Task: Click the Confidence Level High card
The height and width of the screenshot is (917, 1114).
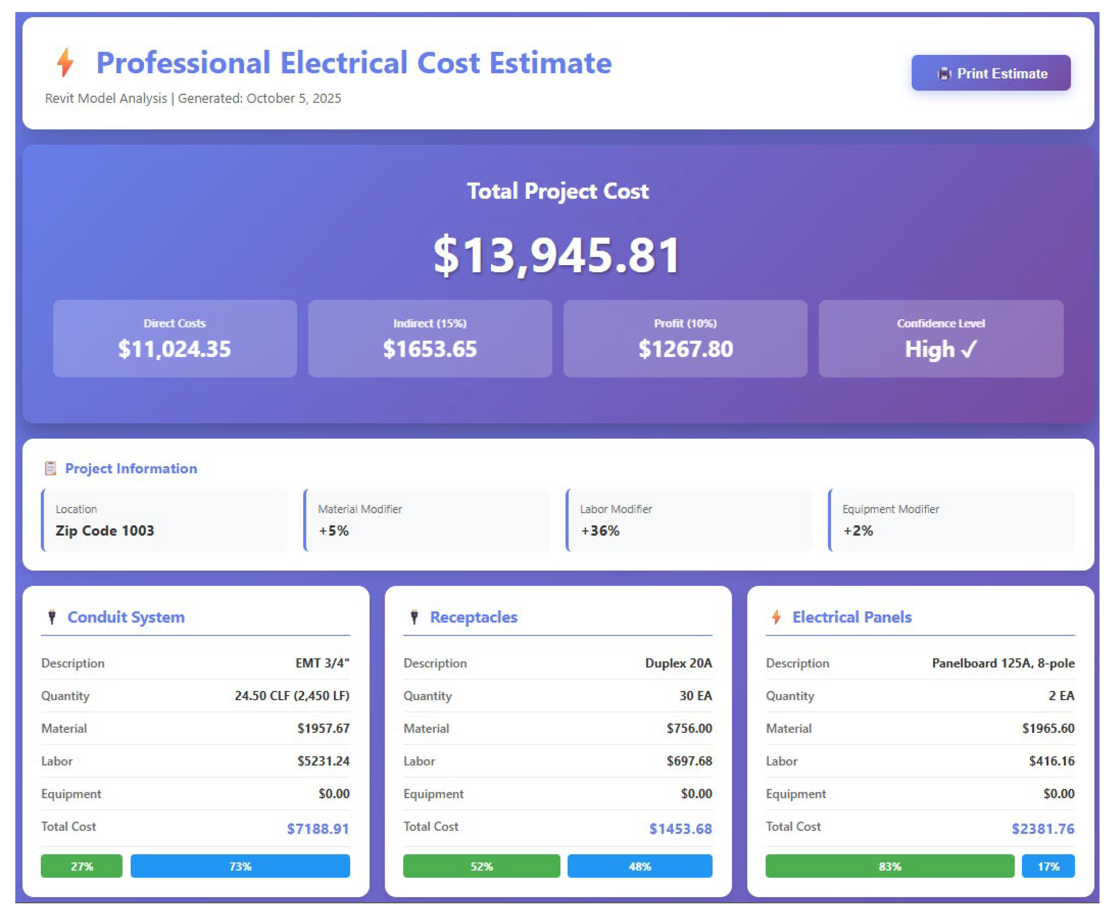Action: pos(941,338)
